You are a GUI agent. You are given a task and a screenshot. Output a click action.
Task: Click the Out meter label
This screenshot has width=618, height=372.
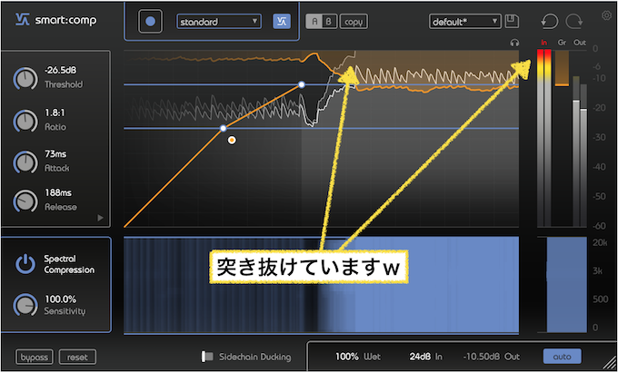click(x=580, y=43)
